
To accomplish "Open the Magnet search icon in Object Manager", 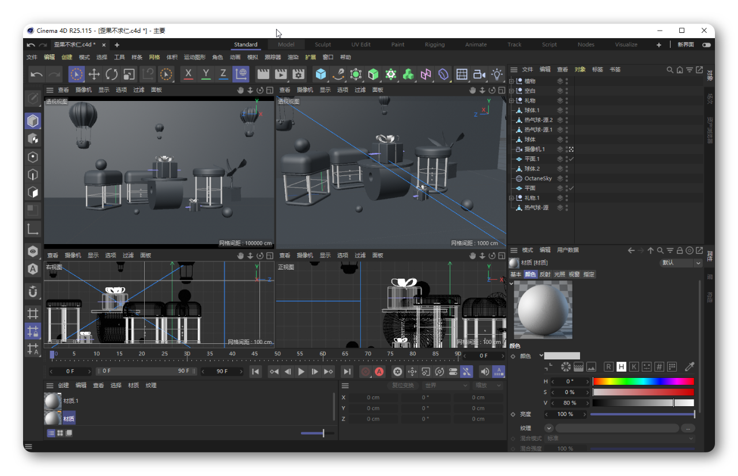I will (x=669, y=69).
